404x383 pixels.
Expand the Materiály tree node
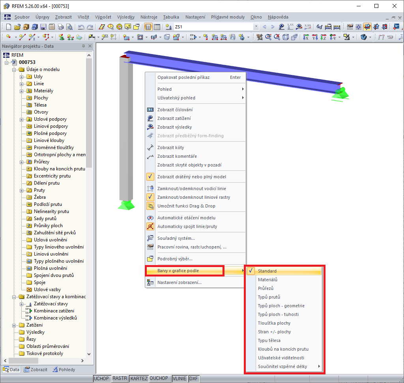[x=21, y=91]
